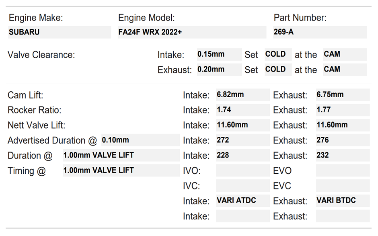
Task: Click the empty EVC field
Action: [342, 186]
